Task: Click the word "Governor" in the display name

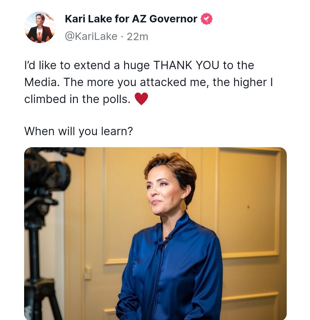Action: (173, 19)
